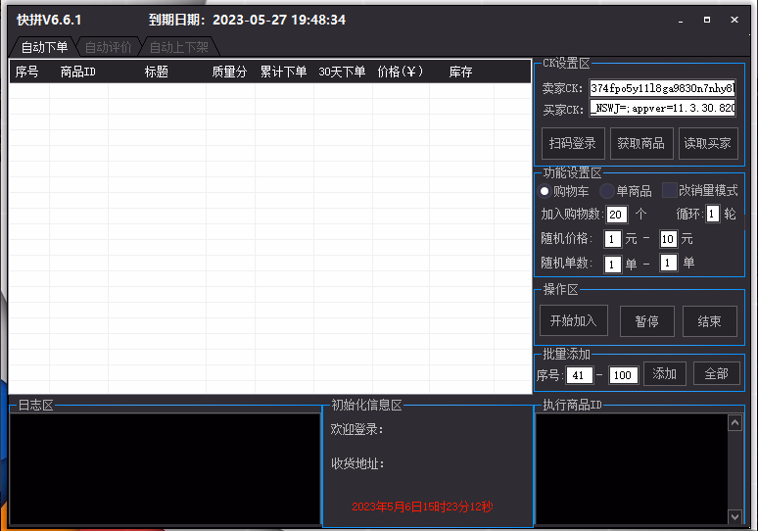The image size is (758, 531).
Task: Click the 扫码登录 button
Action: click(573, 143)
